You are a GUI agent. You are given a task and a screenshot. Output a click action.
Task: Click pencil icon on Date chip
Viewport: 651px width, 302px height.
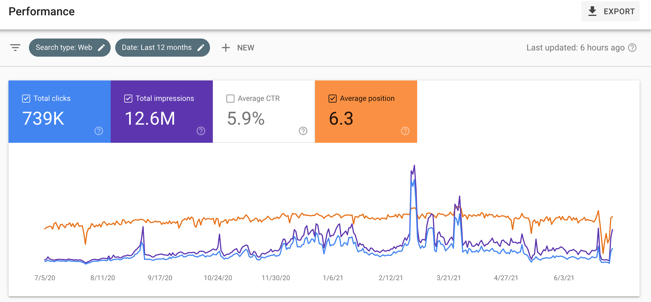coord(201,48)
